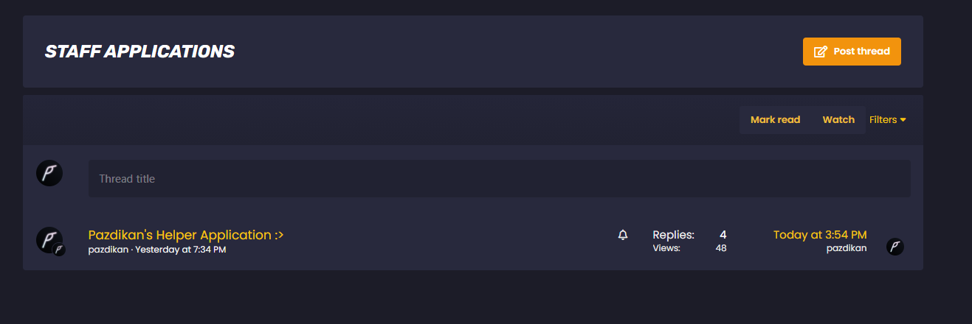Click the bell icon on the thread row
This screenshot has height=324, width=972.
623,235
